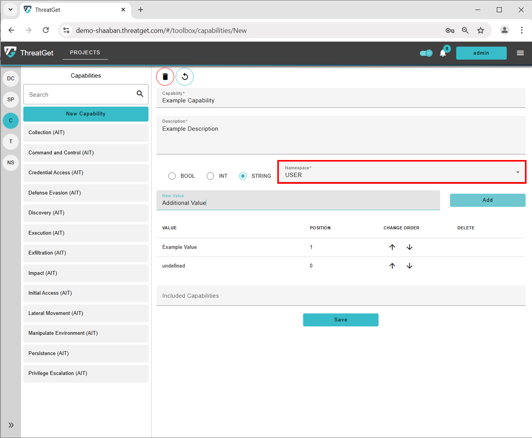Click the Save button

click(340, 320)
